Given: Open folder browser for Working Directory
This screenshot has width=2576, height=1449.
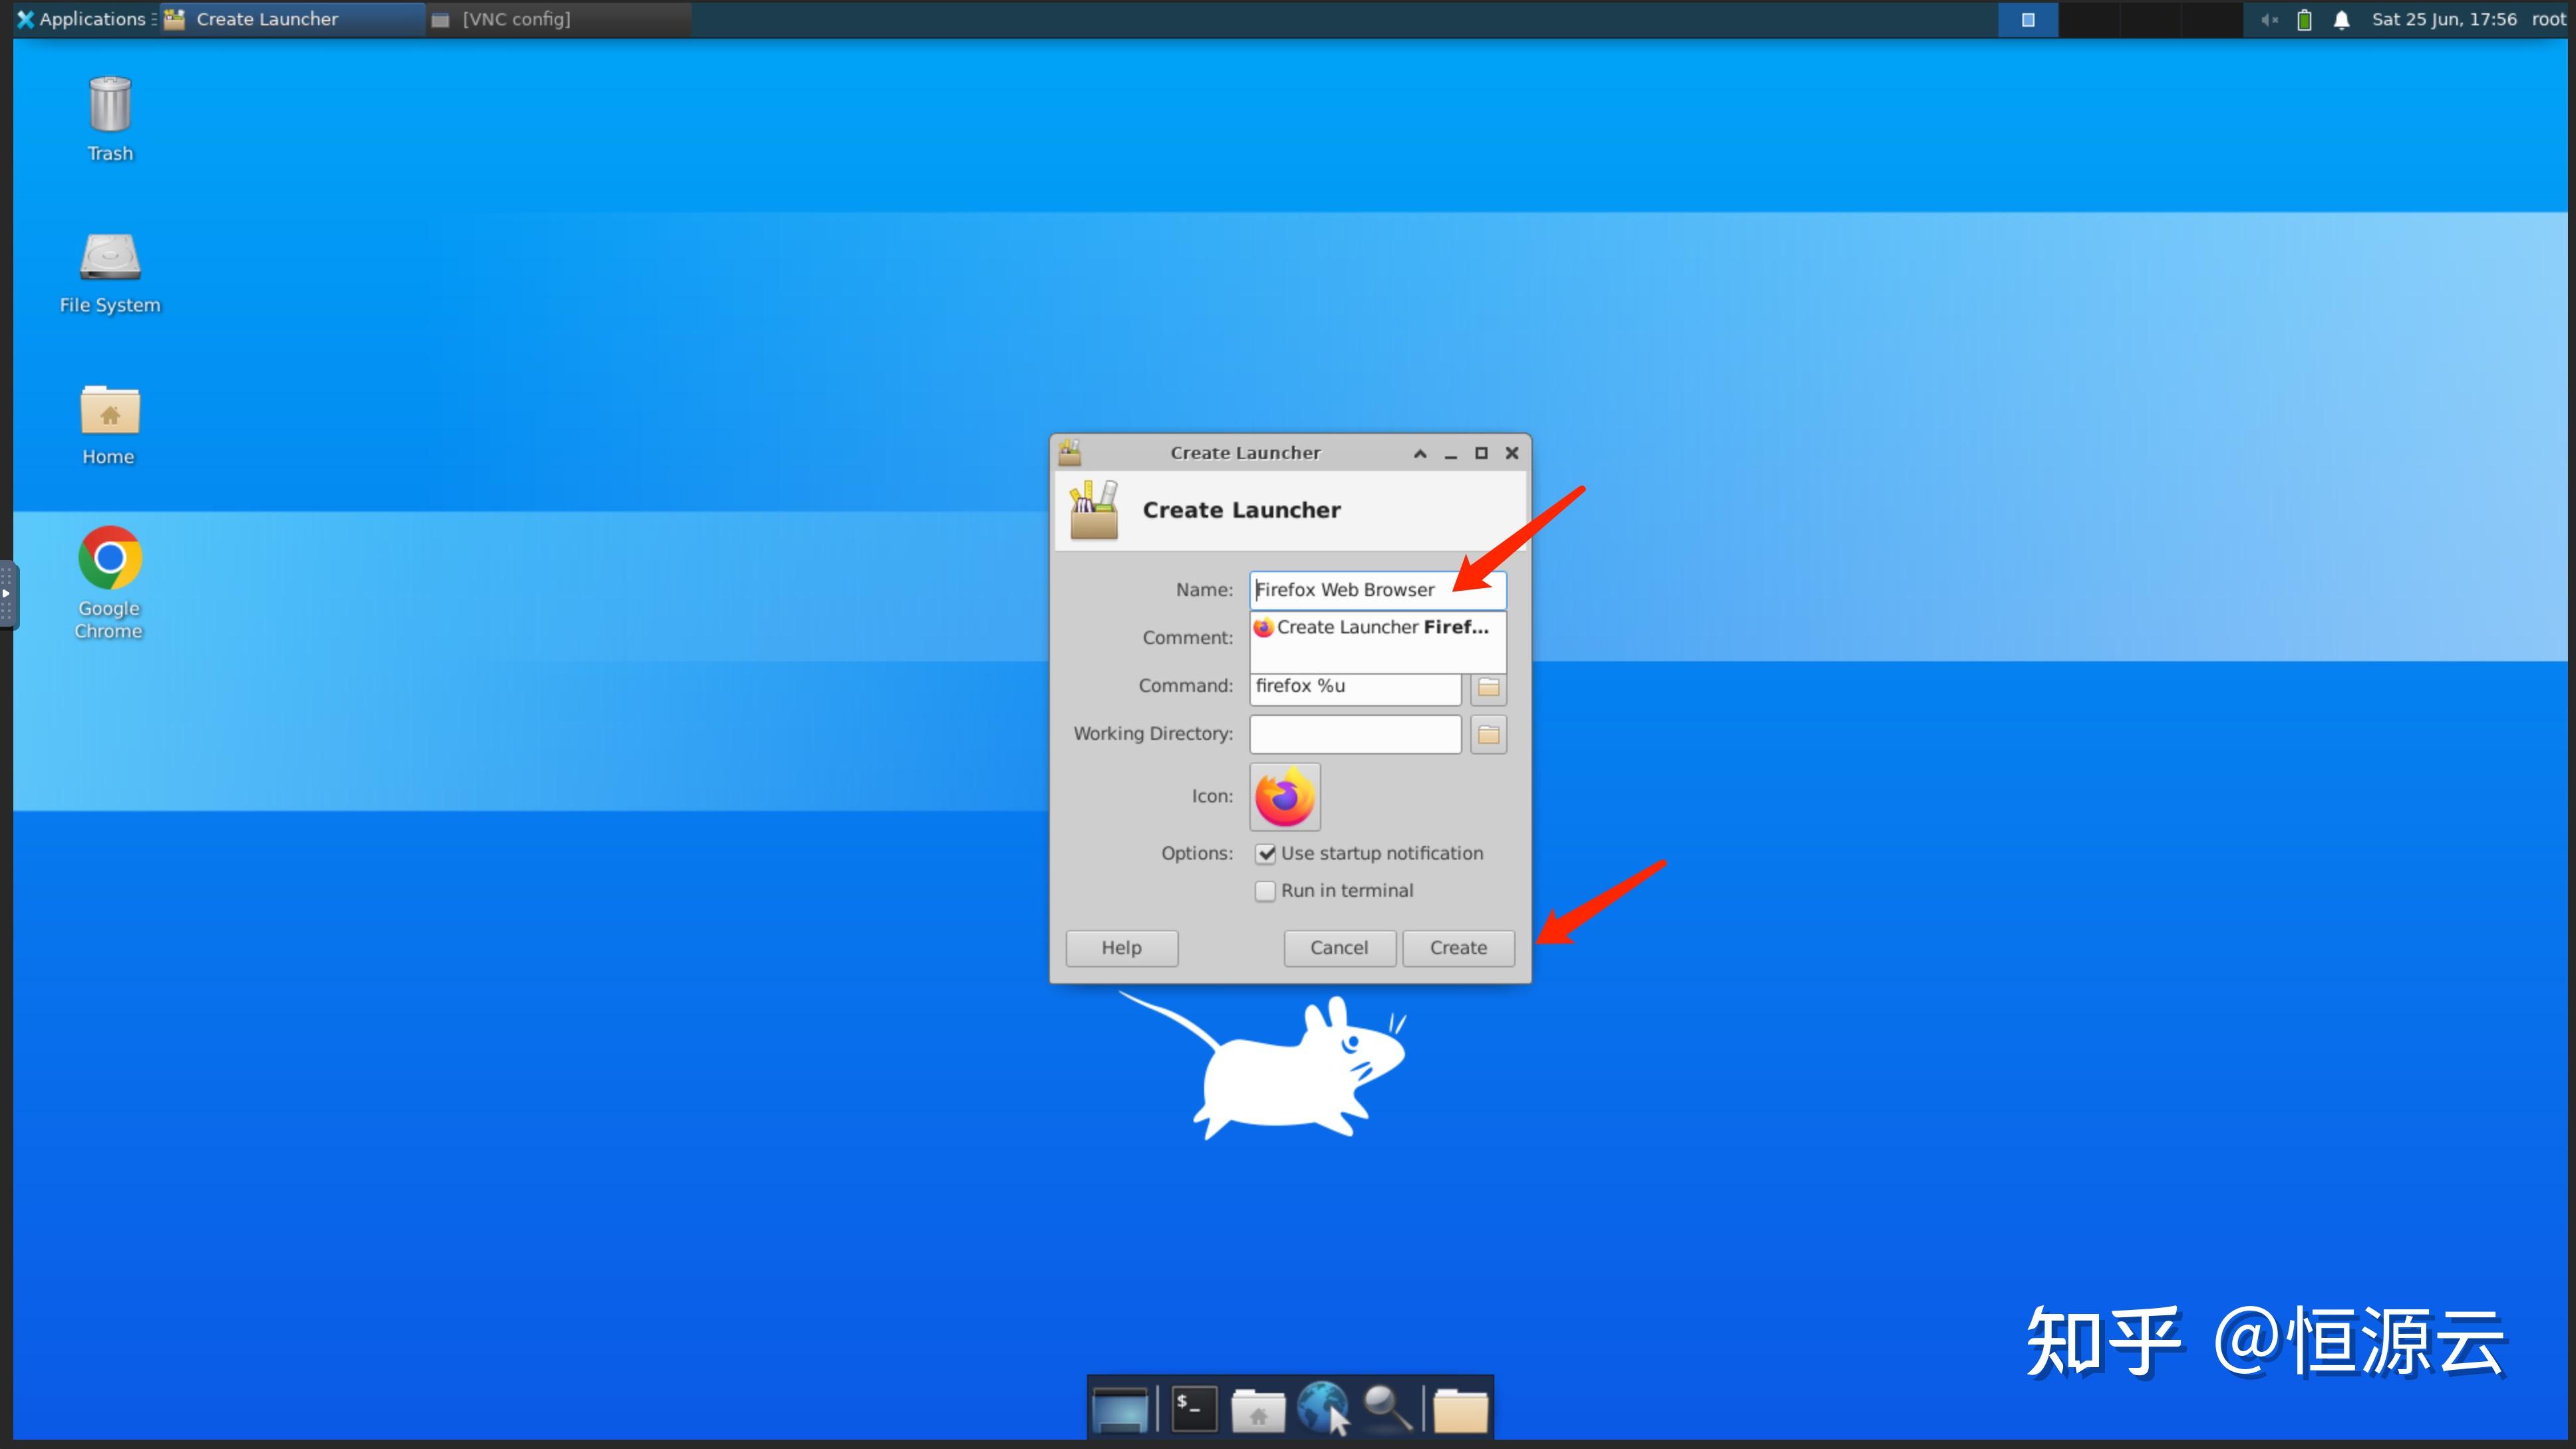Looking at the screenshot, I should click(x=1488, y=735).
